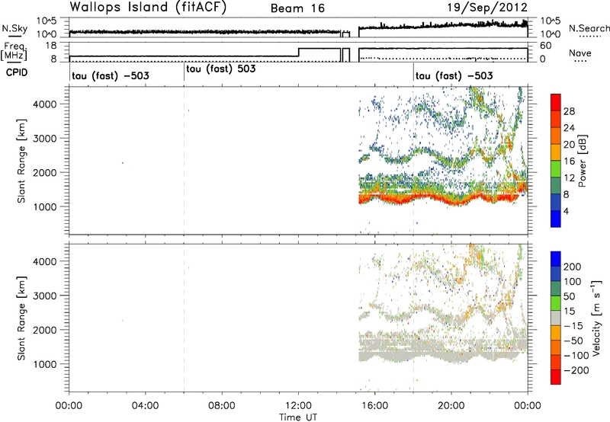Pick the Power color bar segment between 20 and 24
Image resolution: width=610 pixels, height=422 pixels.
coord(556,136)
